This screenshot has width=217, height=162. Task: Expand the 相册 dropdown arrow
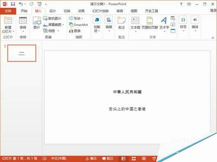(x=58, y=31)
